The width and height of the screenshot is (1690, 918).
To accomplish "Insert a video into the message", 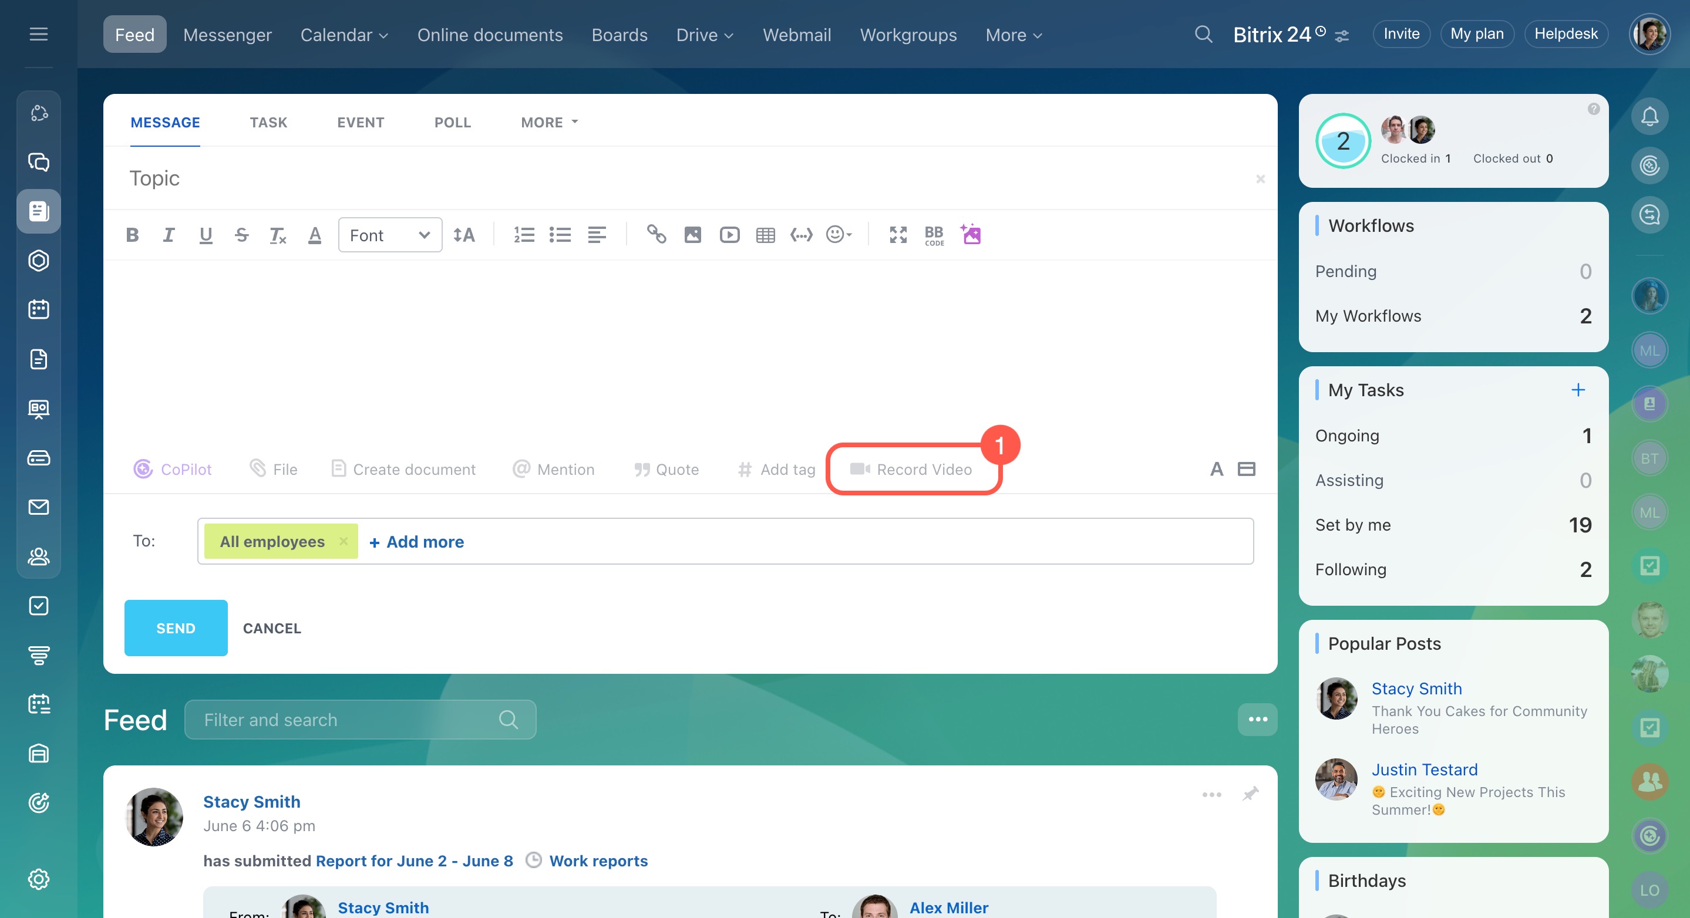I will [x=729, y=235].
